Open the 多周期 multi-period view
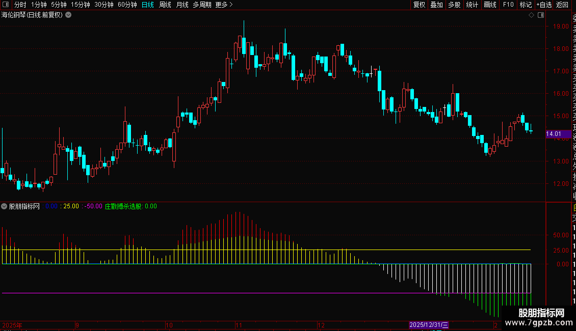The height and width of the screenshot is (331, 576). (202, 5)
